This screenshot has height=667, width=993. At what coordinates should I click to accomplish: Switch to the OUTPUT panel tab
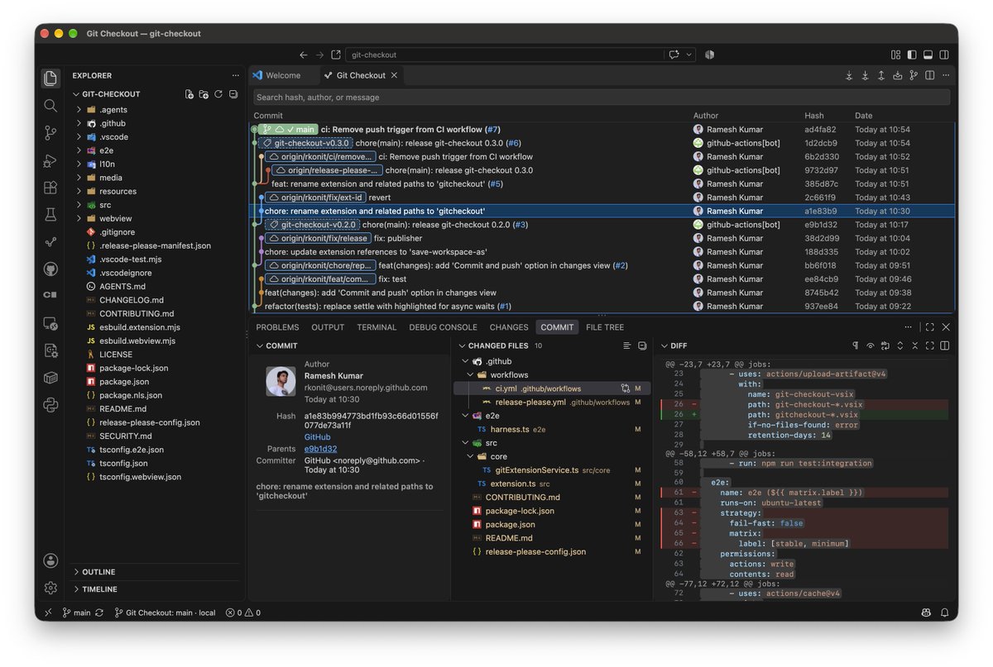328,327
